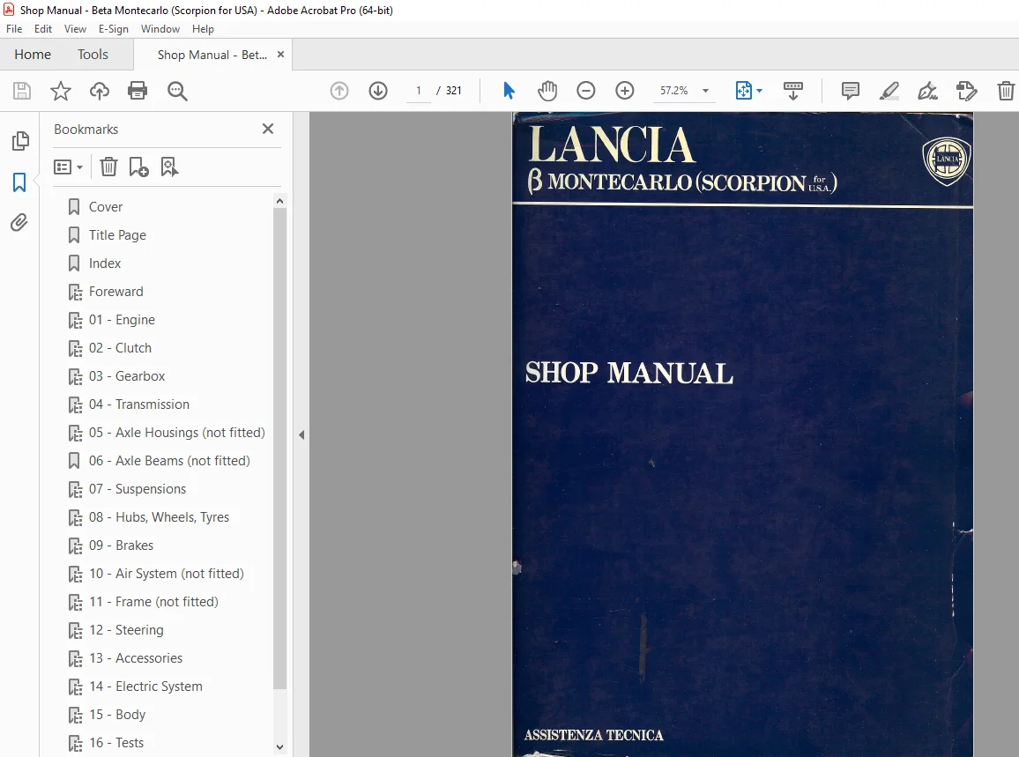Click the zoom percentage field showing 57.2%
The width and height of the screenshot is (1019, 757).
click(x=674, y=91)
